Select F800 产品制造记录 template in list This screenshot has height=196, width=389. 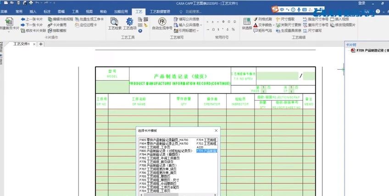166,151
